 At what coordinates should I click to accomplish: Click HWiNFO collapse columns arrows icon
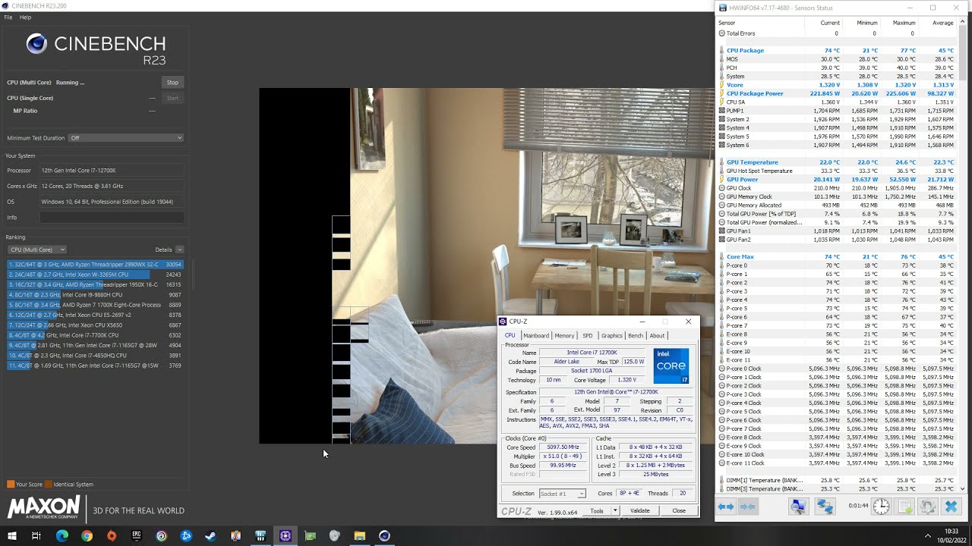747,507
